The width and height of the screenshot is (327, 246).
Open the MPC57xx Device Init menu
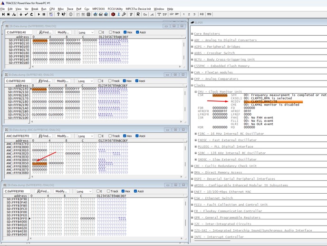tap(138, 9)
